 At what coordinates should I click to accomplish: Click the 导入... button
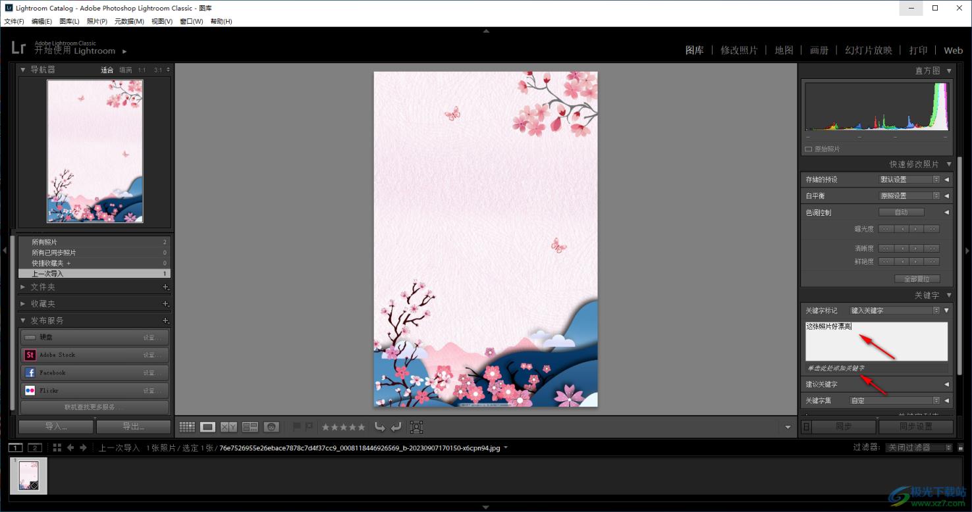pyautogui.click(x=56, y=426)
